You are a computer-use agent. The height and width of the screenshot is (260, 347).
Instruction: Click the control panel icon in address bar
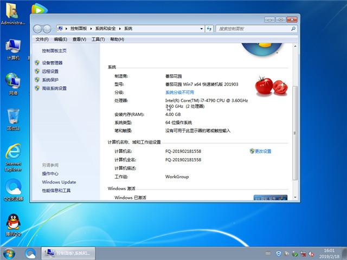[x=60, y=29]
